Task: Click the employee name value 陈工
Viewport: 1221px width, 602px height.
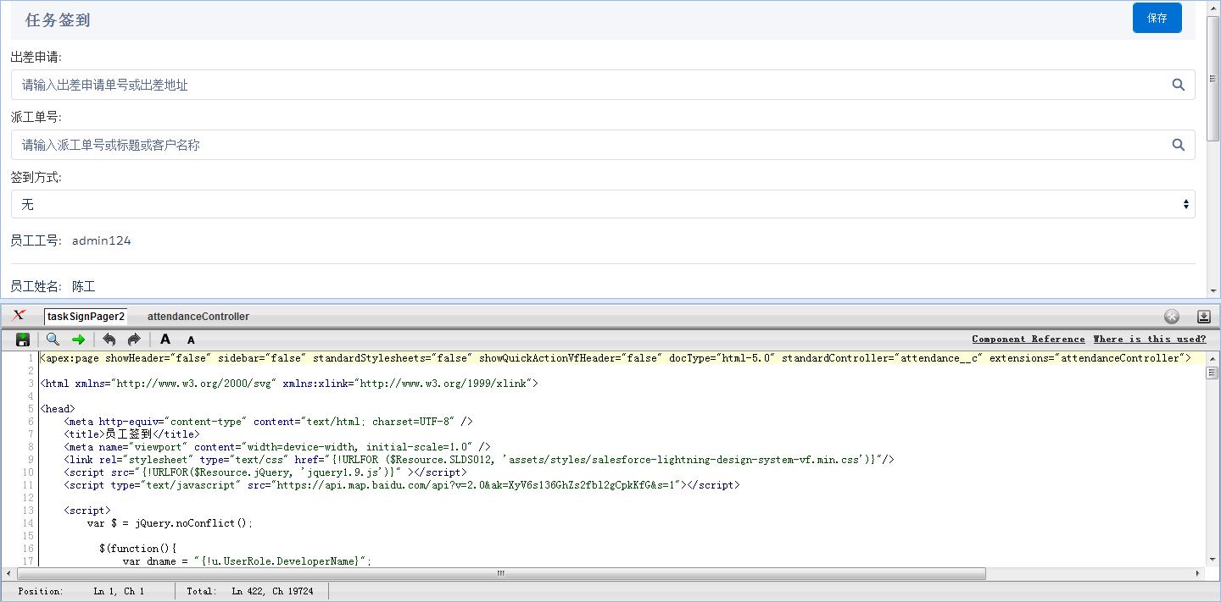Action: click(83, 286)
